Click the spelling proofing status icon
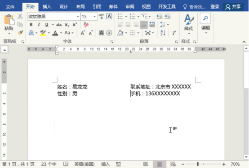The height and width of the screenshot is (168, 249). click(x=66, y=164)
